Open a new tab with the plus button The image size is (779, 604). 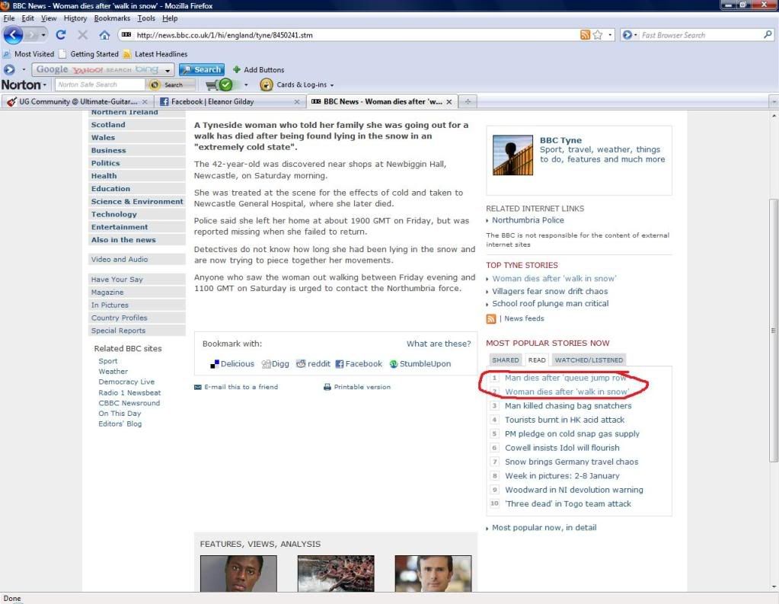point(468,101)
